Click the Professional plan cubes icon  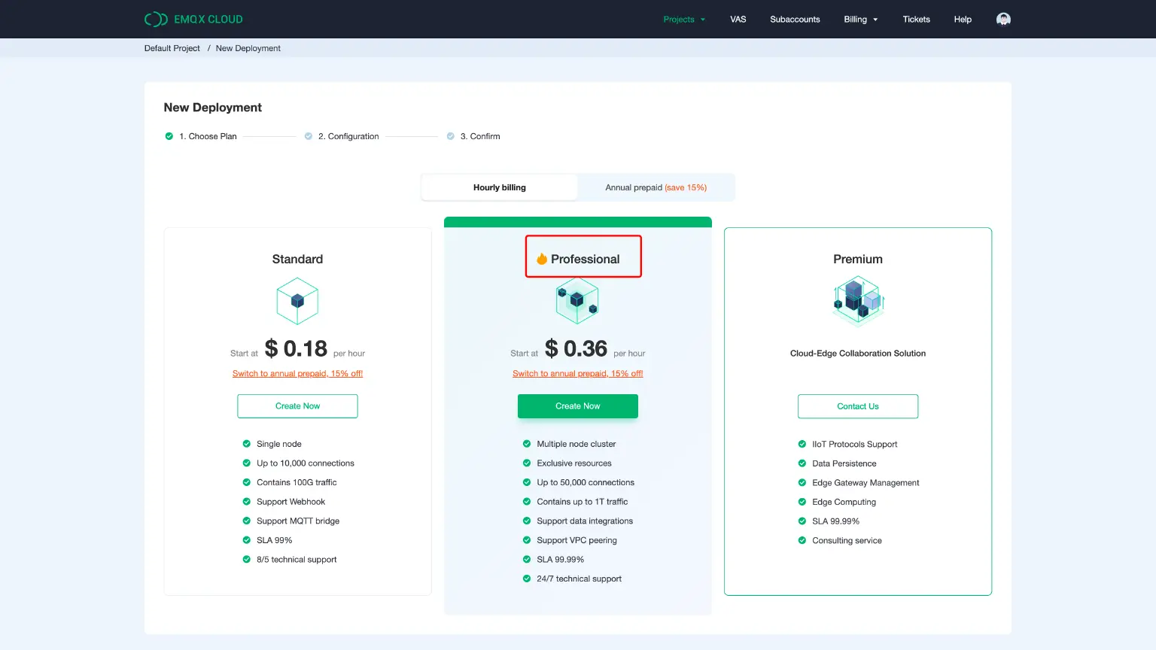577,301
